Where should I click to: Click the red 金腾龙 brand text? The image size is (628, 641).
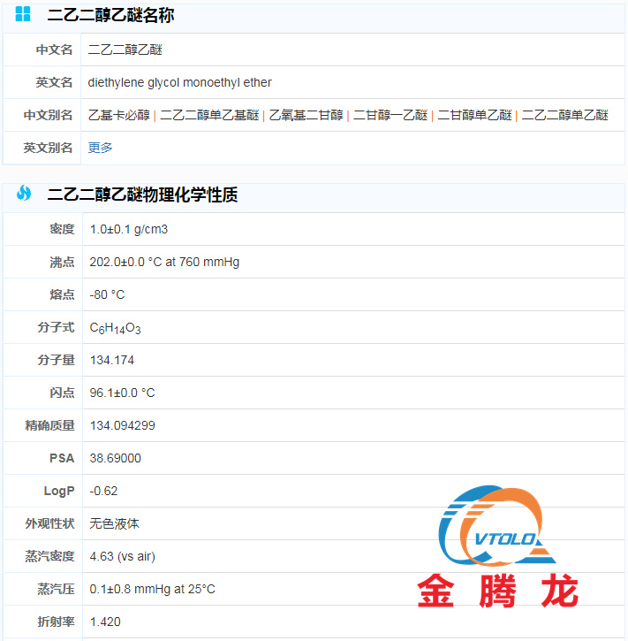click(x=497, y=591)
